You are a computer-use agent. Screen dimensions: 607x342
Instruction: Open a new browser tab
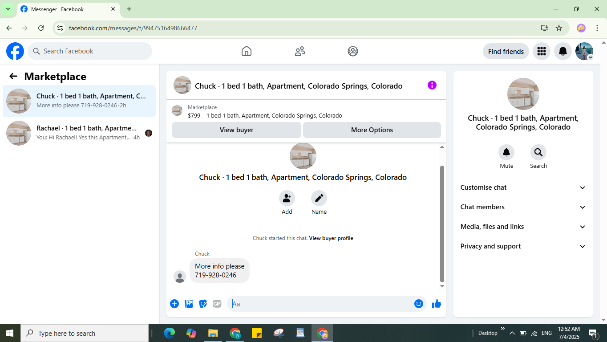tap(129, 9)
